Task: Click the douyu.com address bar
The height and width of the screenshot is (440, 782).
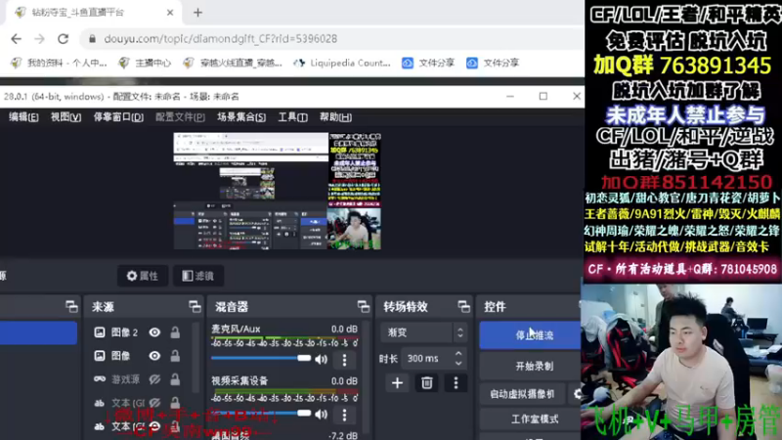Action: (x=329, y=39)
